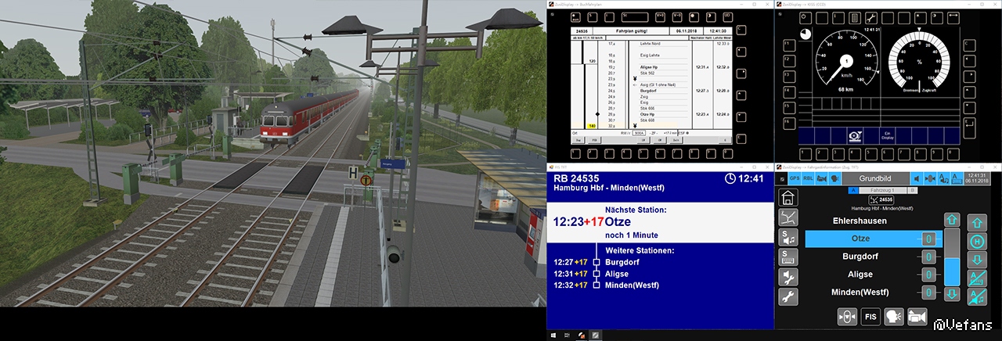Click the text-to-audio 'A' music icon in top bar

[943, 178]
